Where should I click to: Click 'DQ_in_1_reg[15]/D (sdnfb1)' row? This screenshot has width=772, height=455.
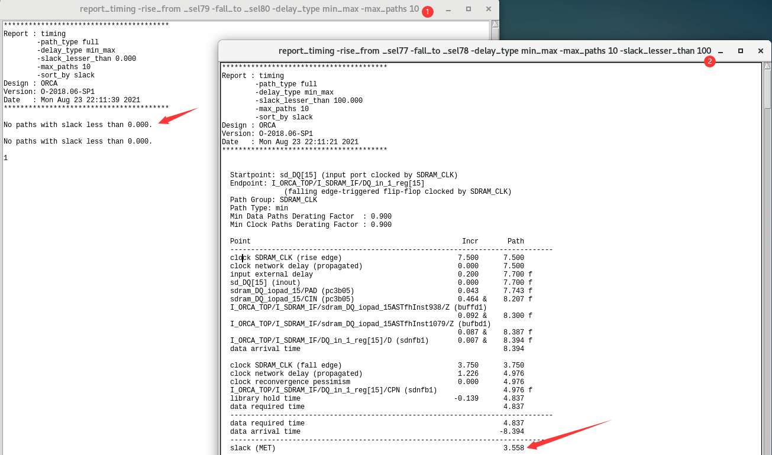(x=381, y=340)
